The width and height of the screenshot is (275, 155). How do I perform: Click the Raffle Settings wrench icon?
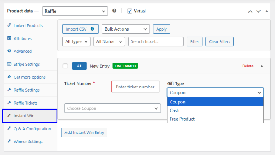[9, 90]
